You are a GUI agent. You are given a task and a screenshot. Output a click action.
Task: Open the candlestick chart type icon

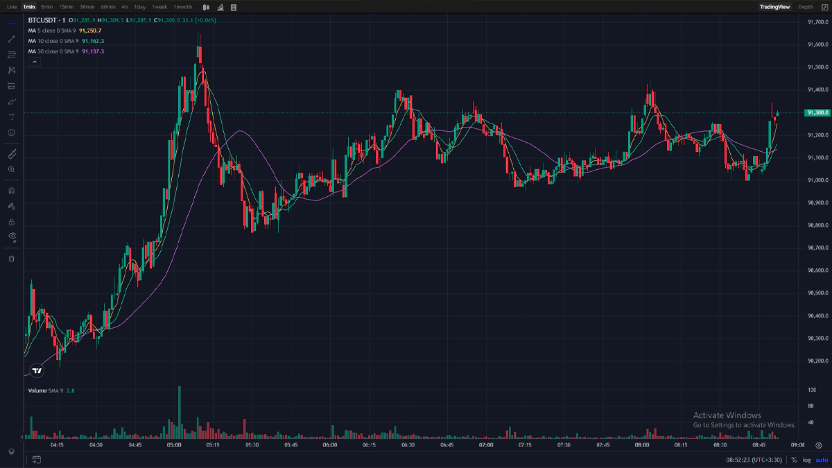pyautogui.click(x=207, y=7)
